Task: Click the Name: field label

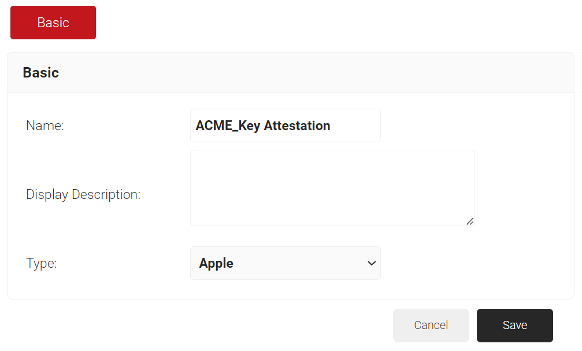Action: (45, 125)
